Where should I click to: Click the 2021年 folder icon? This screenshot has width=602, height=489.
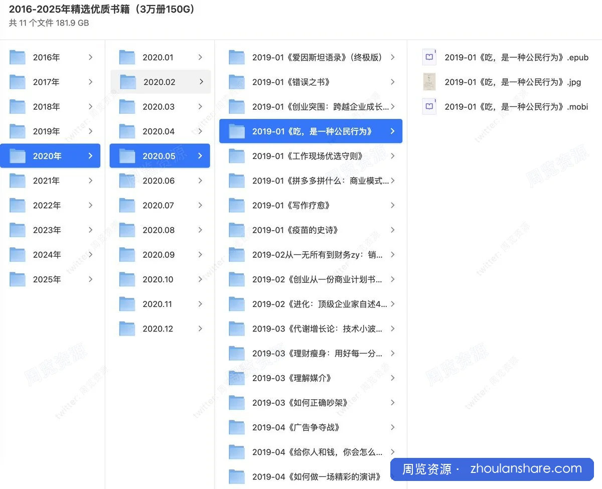point(18,181)
